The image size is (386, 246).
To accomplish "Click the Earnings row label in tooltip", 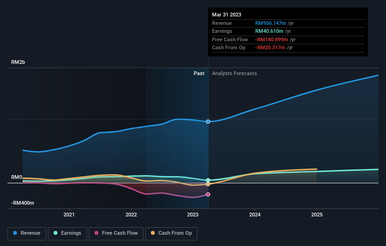I will 222,31.
